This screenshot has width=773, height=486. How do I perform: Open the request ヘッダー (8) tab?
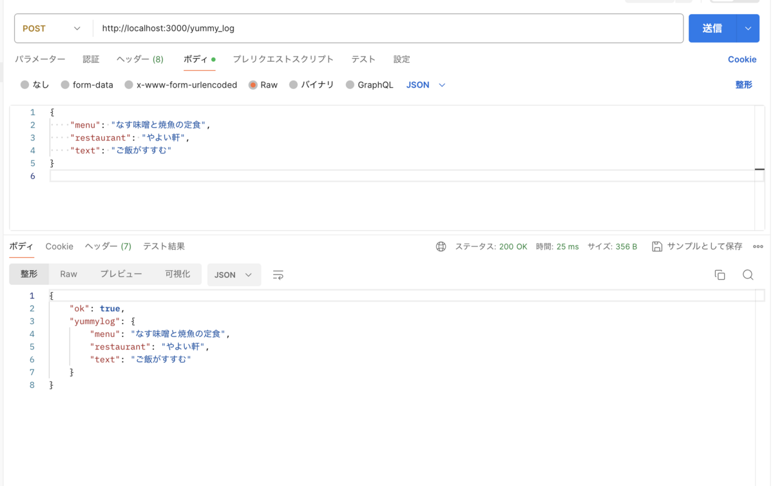[x=140, y=59]
